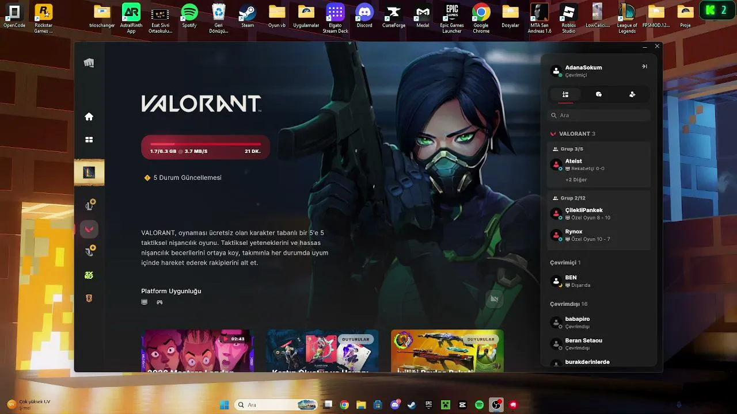Open the Discord desktop shortcut

(x=364, y=16)
